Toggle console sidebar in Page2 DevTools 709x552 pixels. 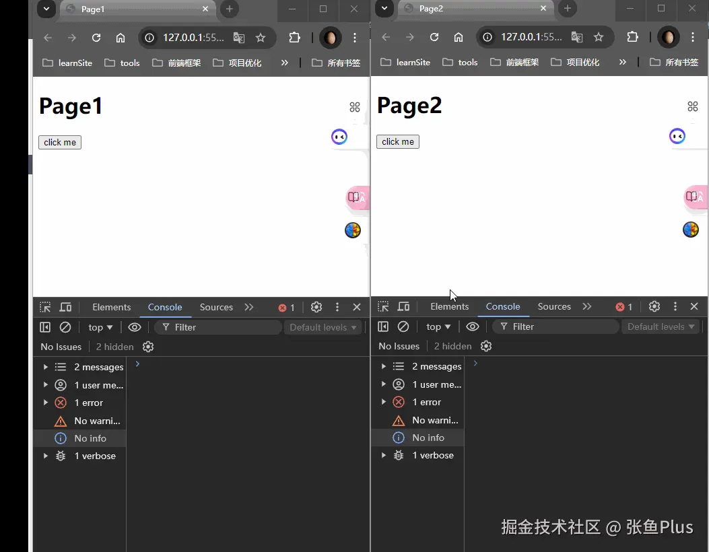point(383,326)
